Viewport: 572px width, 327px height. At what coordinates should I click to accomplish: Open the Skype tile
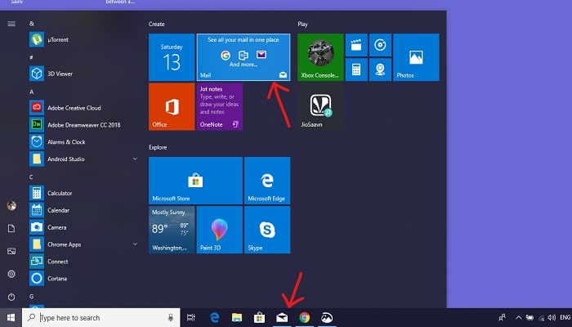tap(267, 230)
